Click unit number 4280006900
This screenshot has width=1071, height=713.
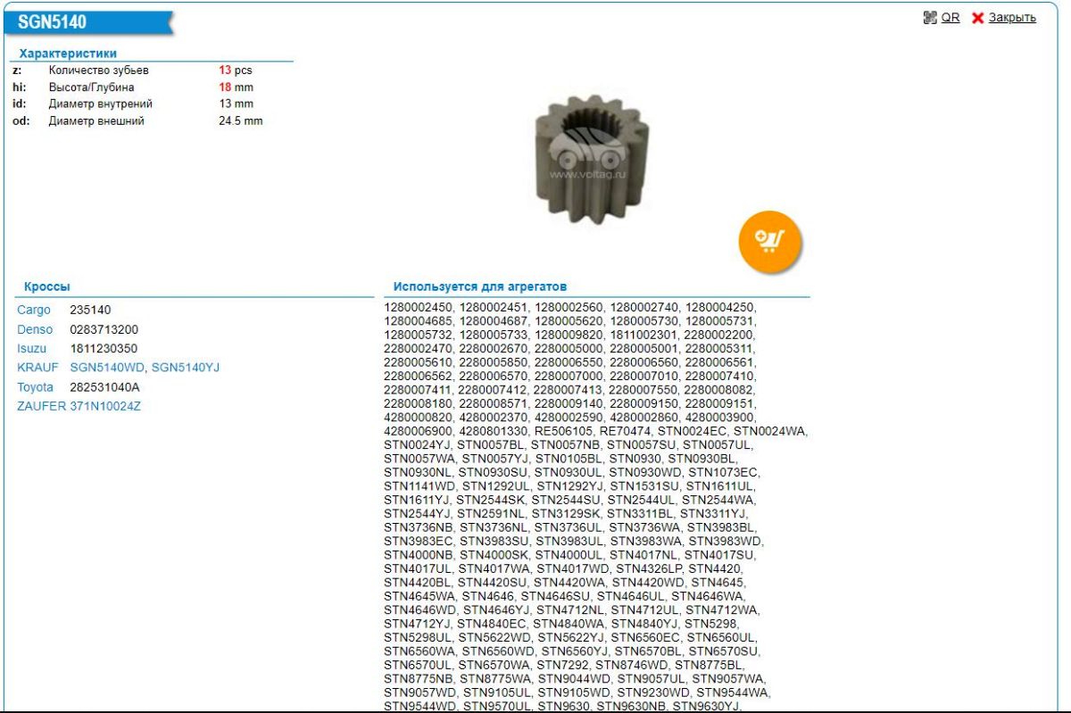(x=418, y=432)
